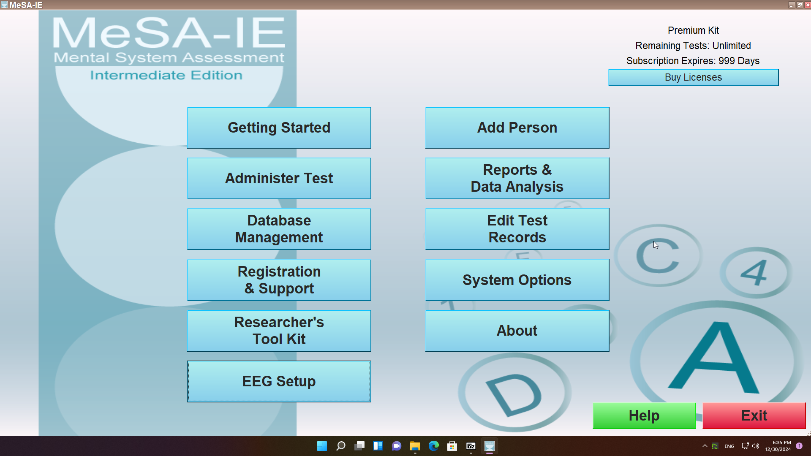Viewport: 811px width, 456px height.
Task: Open Database Management
Action: (x=279, y=229)
